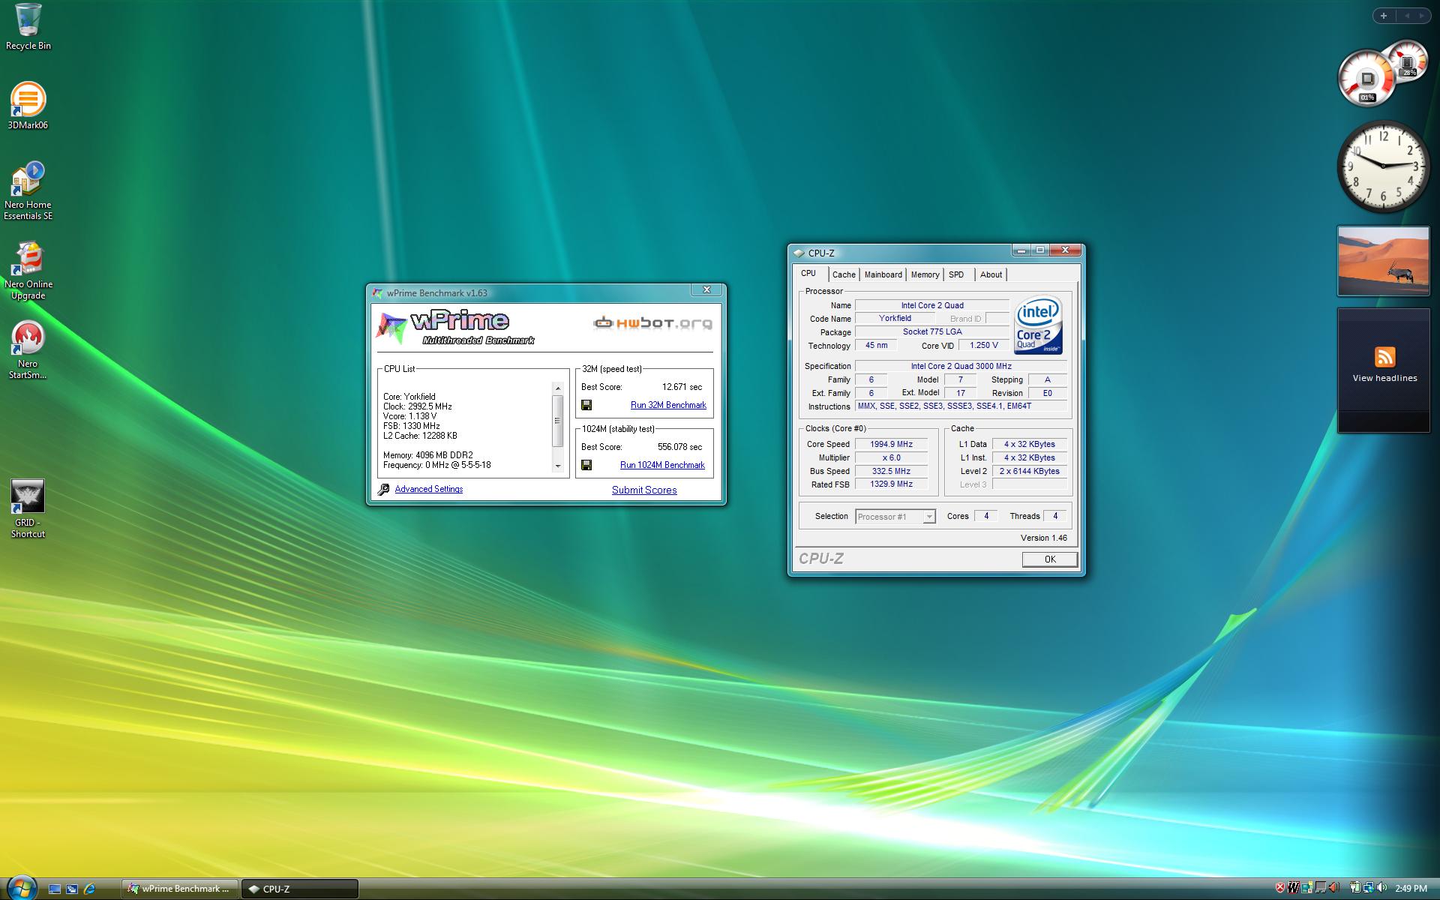Viewport: 1440px width, 900px height.
Task: Click the volume speaker tray icon
Action: pyautogui.click(x=1381, y=888)
